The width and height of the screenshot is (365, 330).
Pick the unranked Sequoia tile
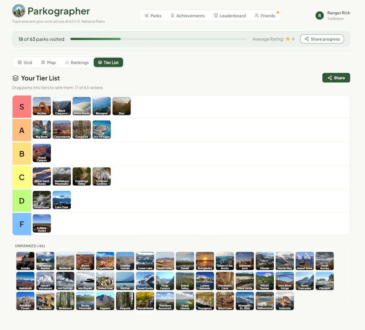(125, 301)
